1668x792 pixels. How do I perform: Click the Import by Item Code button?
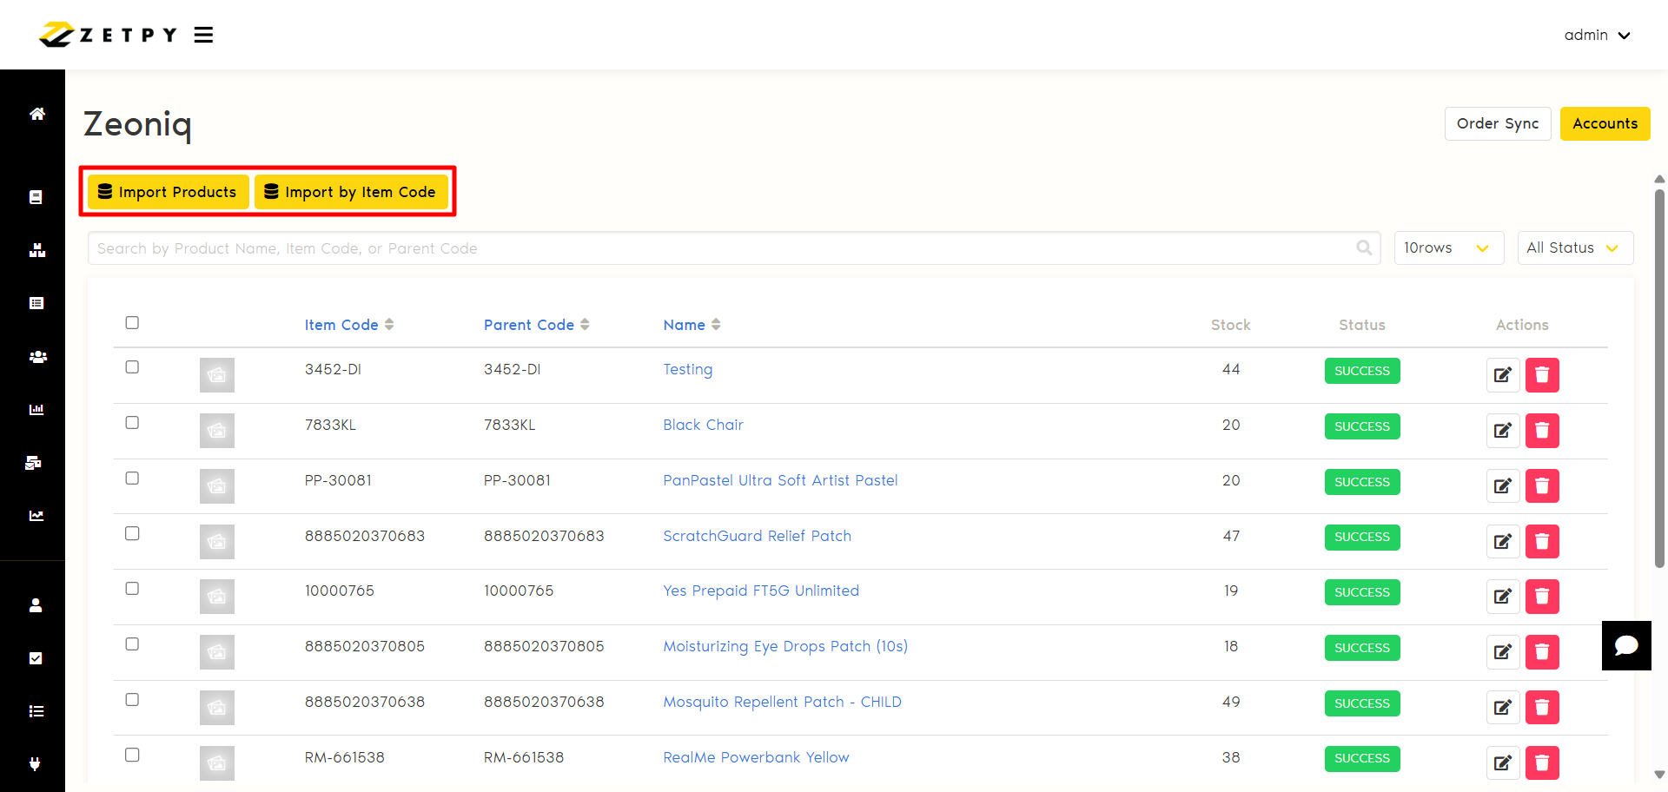(351, 192)
